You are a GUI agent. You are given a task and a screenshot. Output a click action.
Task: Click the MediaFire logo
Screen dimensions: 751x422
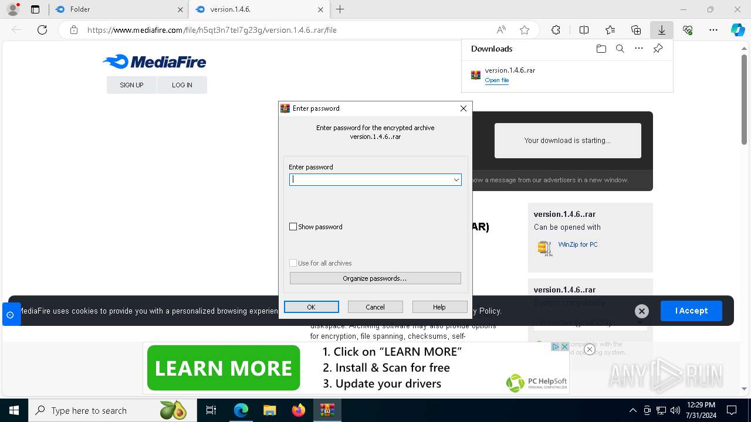pyautogui.click(x=154, y=62)
